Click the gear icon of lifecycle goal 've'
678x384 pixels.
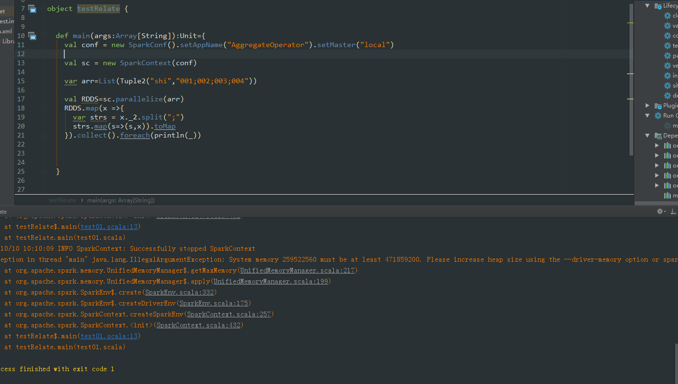(x=668, y=66)
